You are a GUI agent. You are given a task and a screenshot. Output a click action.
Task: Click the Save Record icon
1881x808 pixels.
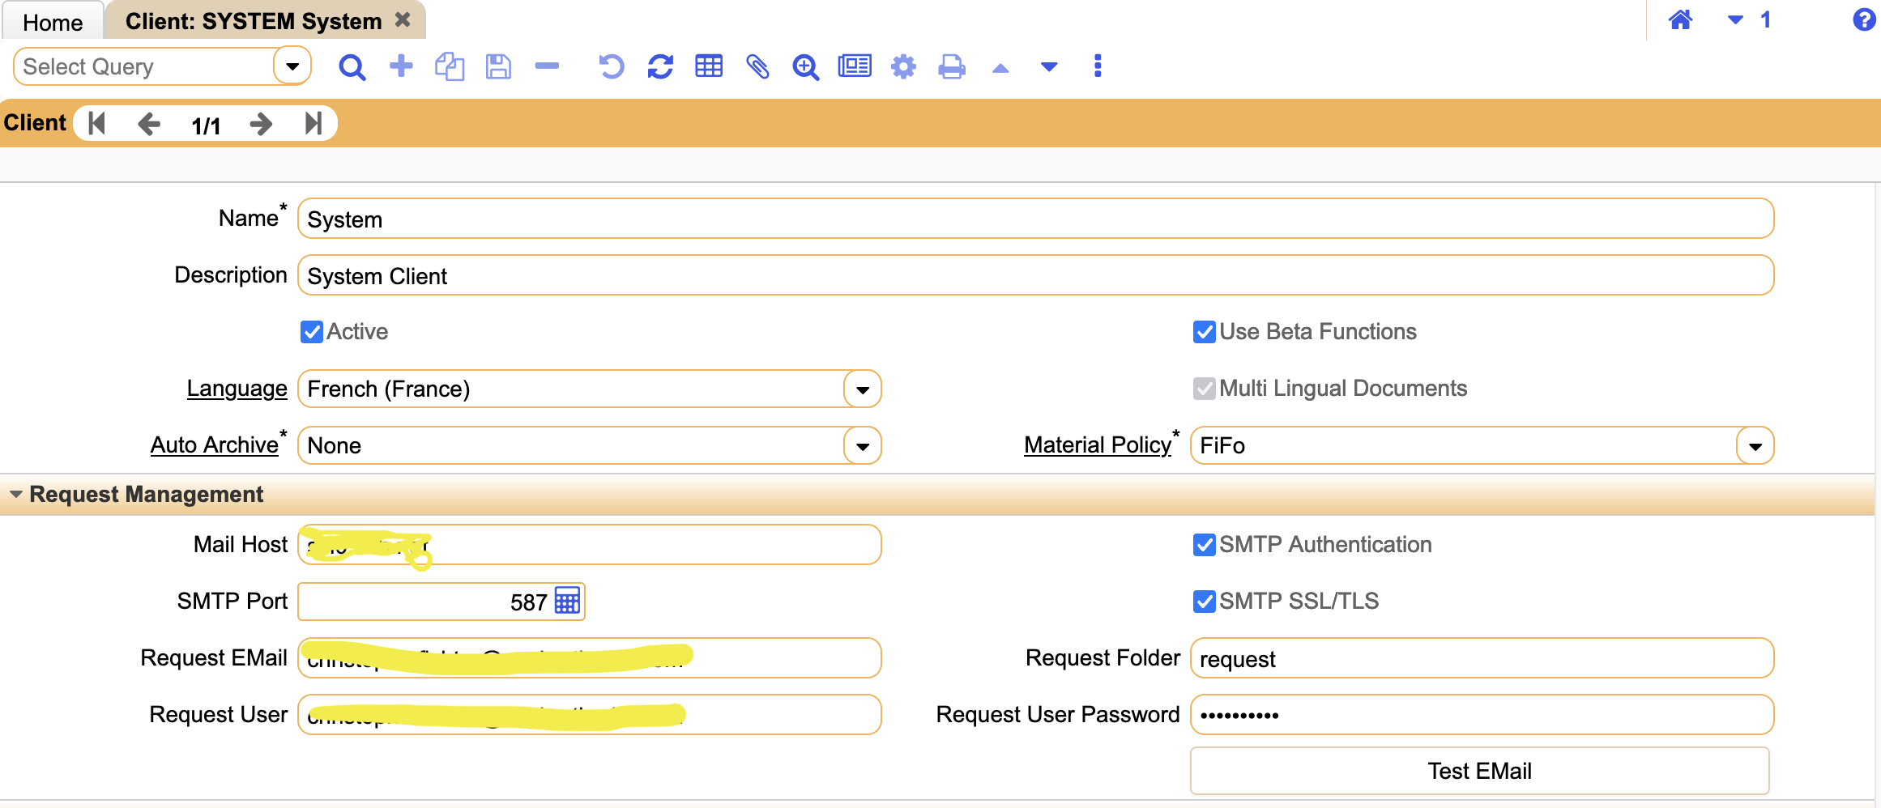pos(498,66)
